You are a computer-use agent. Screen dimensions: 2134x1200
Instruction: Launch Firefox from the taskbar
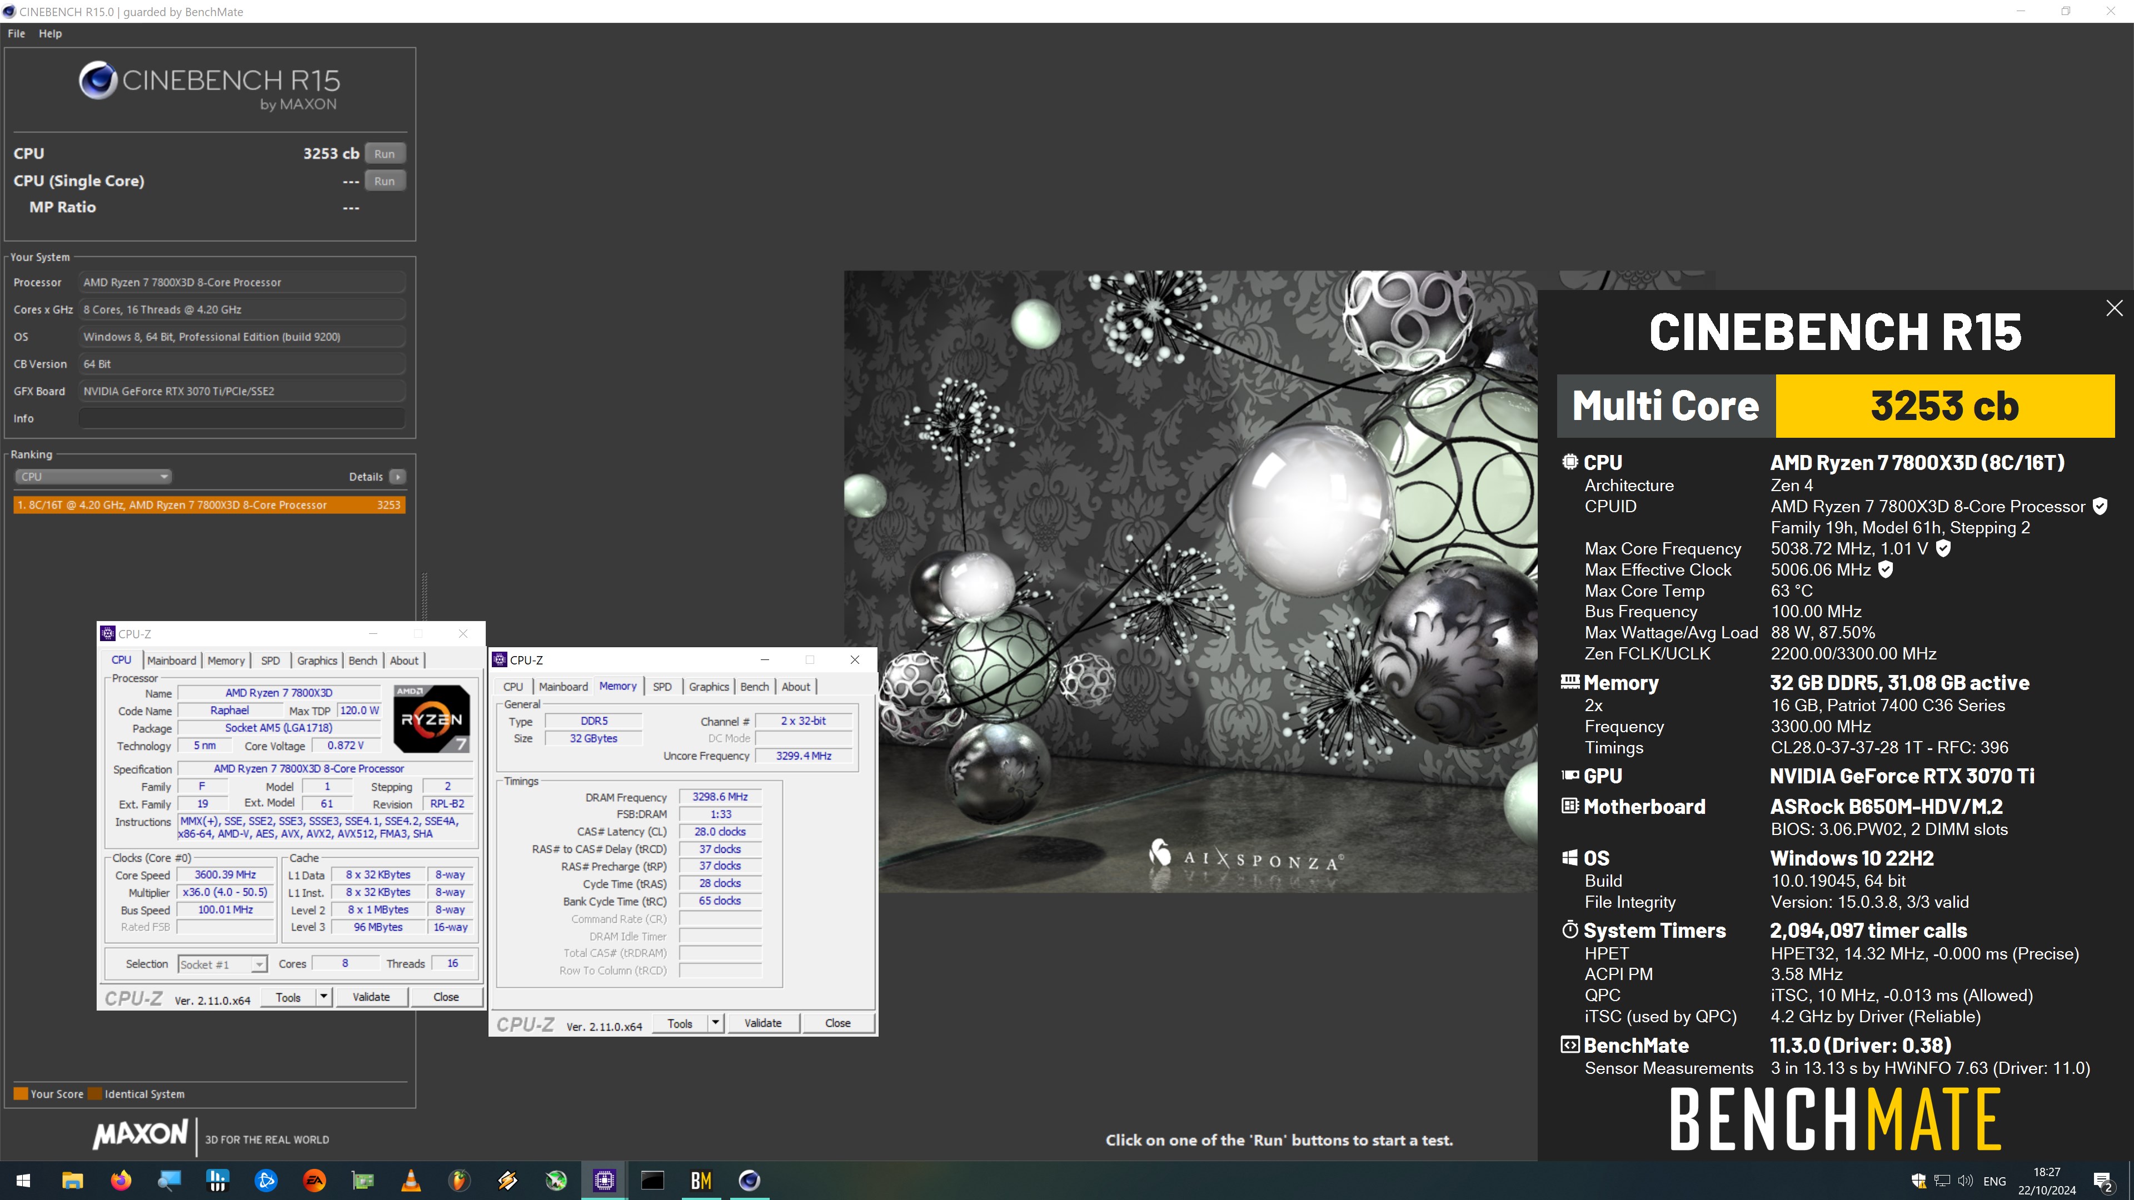pos(121,1180)
